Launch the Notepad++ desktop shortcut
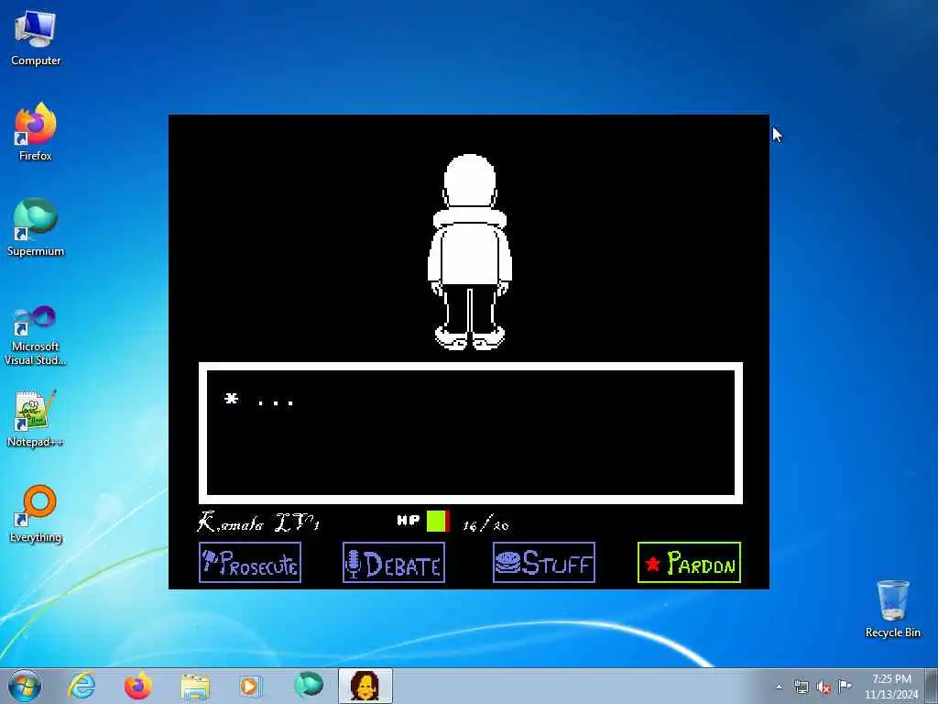Image resolution: width=938 pixels, height=704 pixels. pos(36,418)
